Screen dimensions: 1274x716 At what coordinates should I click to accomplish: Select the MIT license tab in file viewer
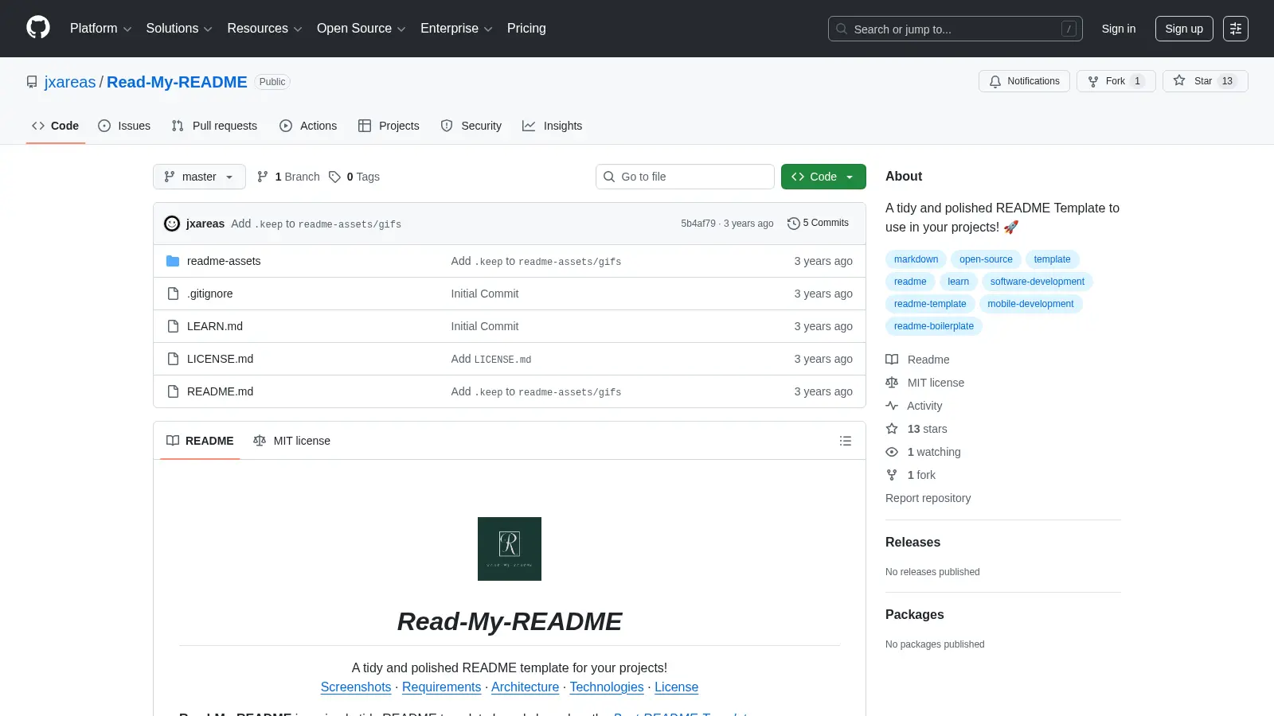click(x=291, y=441)
